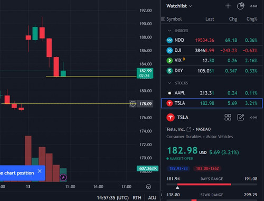Toggle the ADJ adjustment button
This screenshot has height=201, width=264.
pos(152,198)
